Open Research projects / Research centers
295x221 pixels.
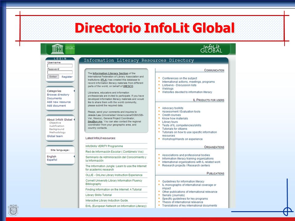coord(186,165)
